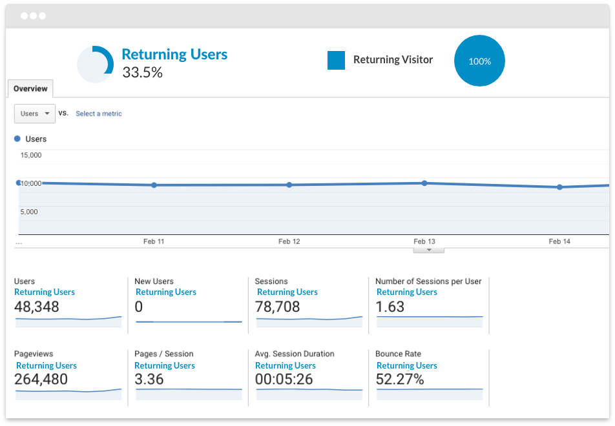Image resolution: width=615 pixels, height=426 pixels.
Task: Select the Feb 13 data point on chart
Action: point(424,183)
